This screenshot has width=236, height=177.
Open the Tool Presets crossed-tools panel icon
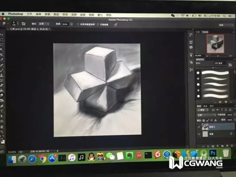[x=191, y=70]
